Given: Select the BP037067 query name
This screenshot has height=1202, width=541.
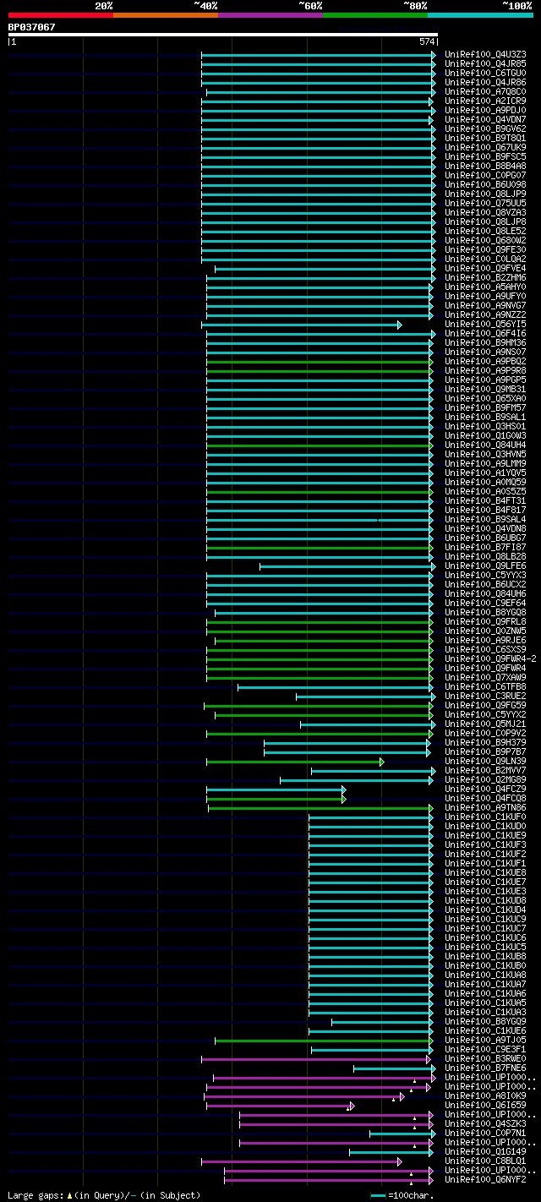Looking at the screenshot, I should (x=32, y=27).
